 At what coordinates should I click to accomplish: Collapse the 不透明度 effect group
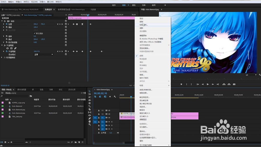[x=2, y=45]
